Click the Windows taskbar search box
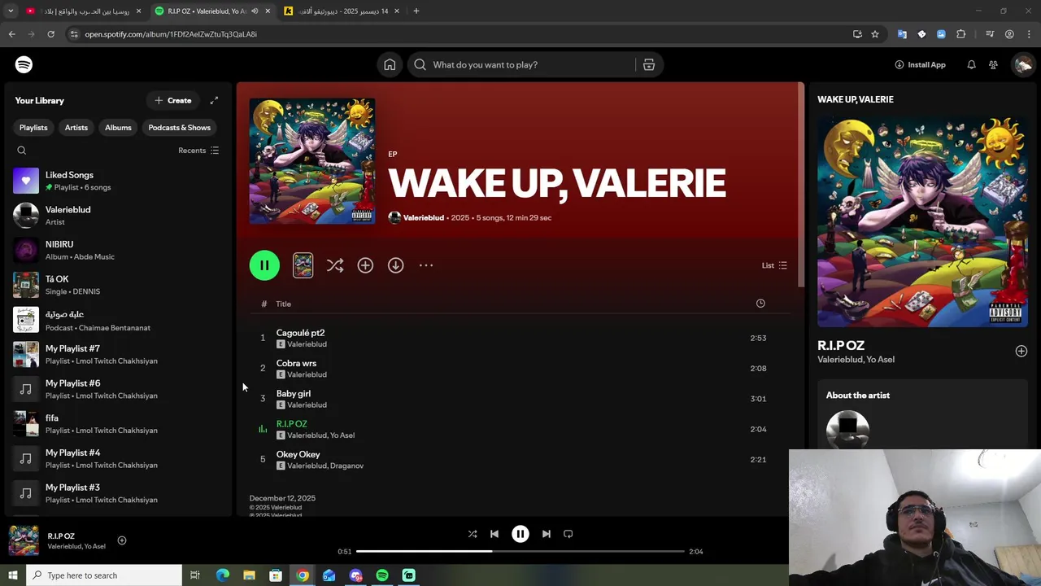The width and height of the screenshot is (1041, 586). tap(104, 575)
